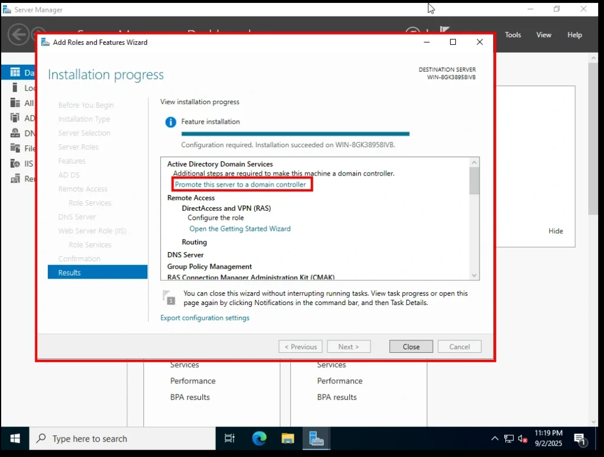604x457 pixels.
Task: Click the muted volume tray icon
Action: 523,438
